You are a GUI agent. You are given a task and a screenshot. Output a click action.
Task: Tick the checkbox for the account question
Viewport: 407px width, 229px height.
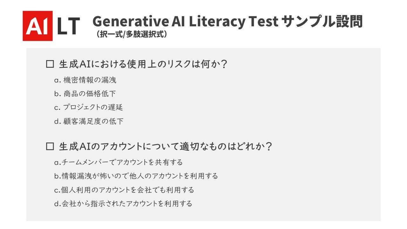coord(50,146)
